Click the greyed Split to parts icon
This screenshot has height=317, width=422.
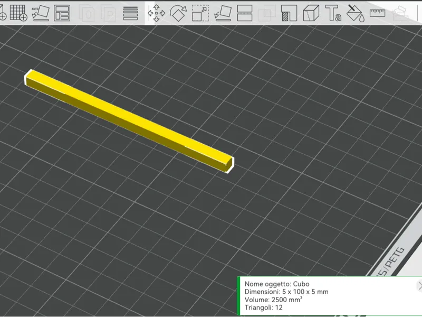(109, 13)
